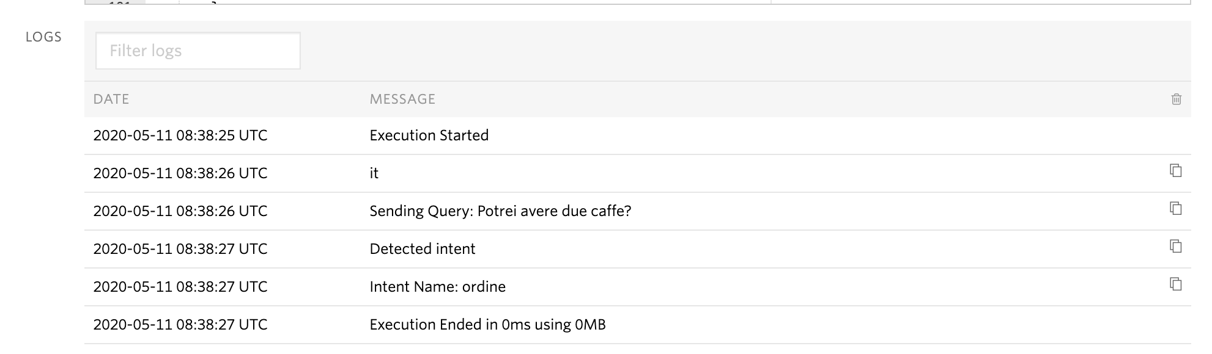Copy the 'Sending Query' log message
The image size is (1212, 354).
pyautogui.click(x=1175, y=209)
